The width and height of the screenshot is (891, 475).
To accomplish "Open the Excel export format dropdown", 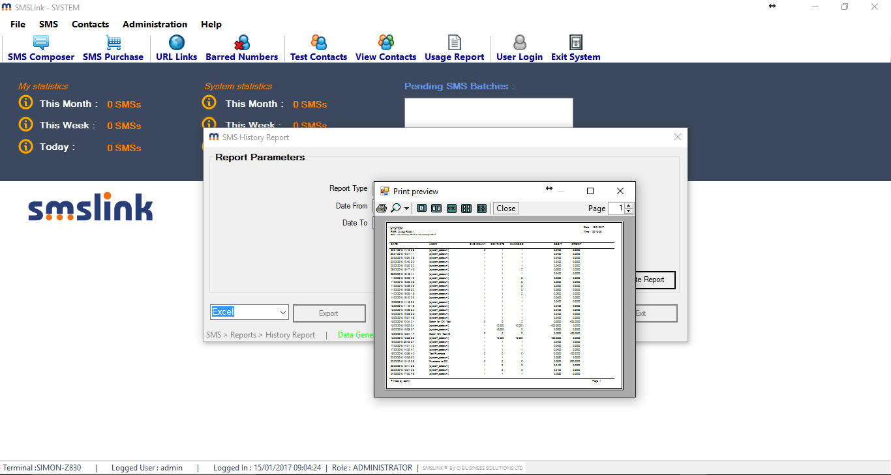I will pos(282,313).
